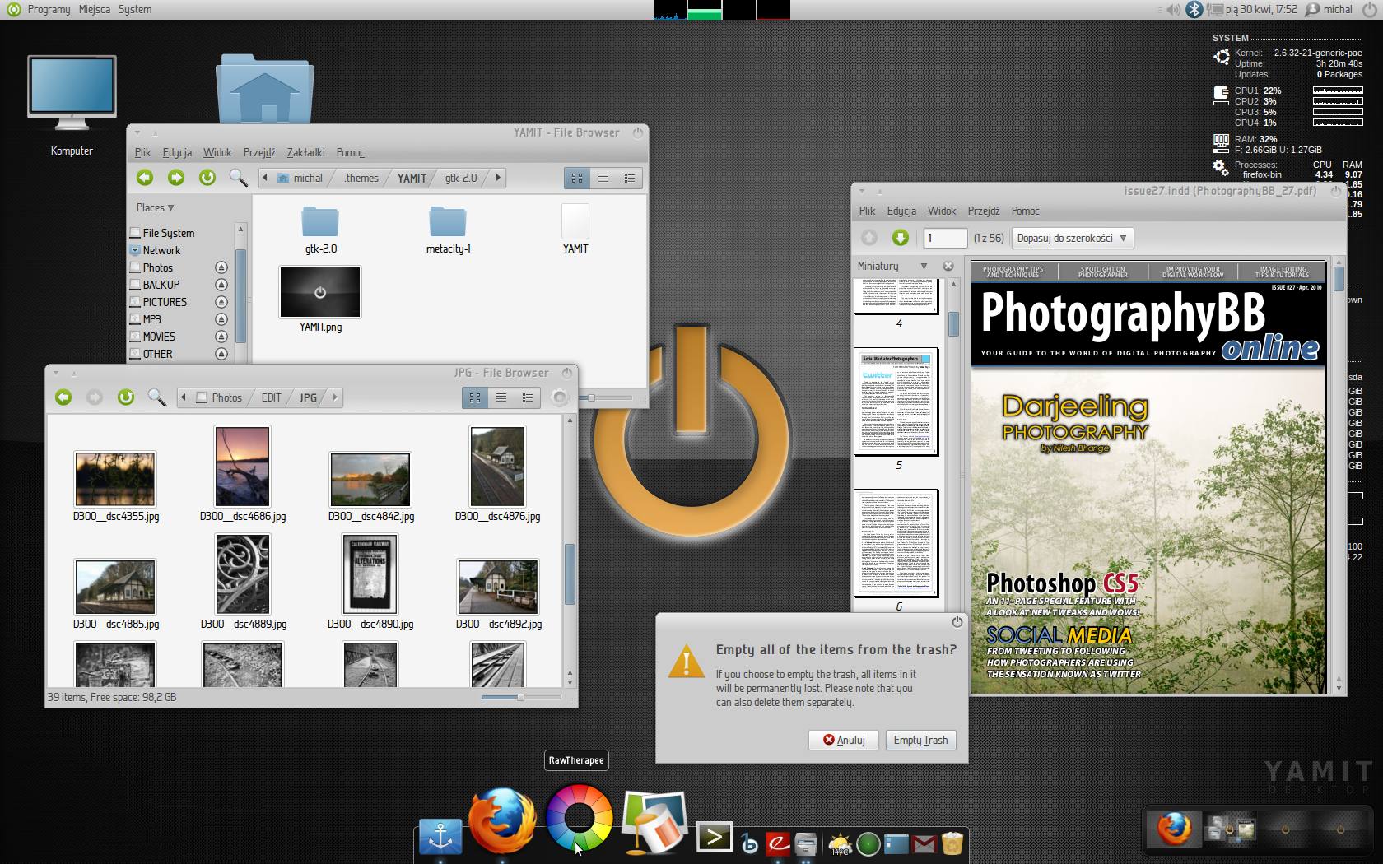The height and width of the screenshot is (864, 1383).
Task: Open search in YAMIT File Browser
Action: coord(238,178)
